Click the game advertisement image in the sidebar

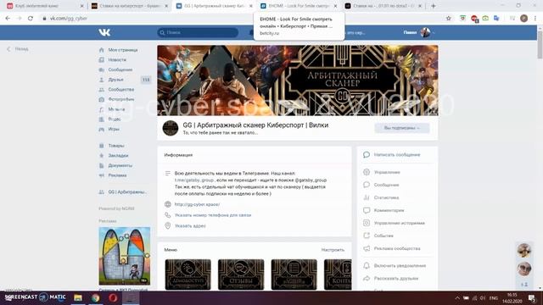click(x=125, y=256)
